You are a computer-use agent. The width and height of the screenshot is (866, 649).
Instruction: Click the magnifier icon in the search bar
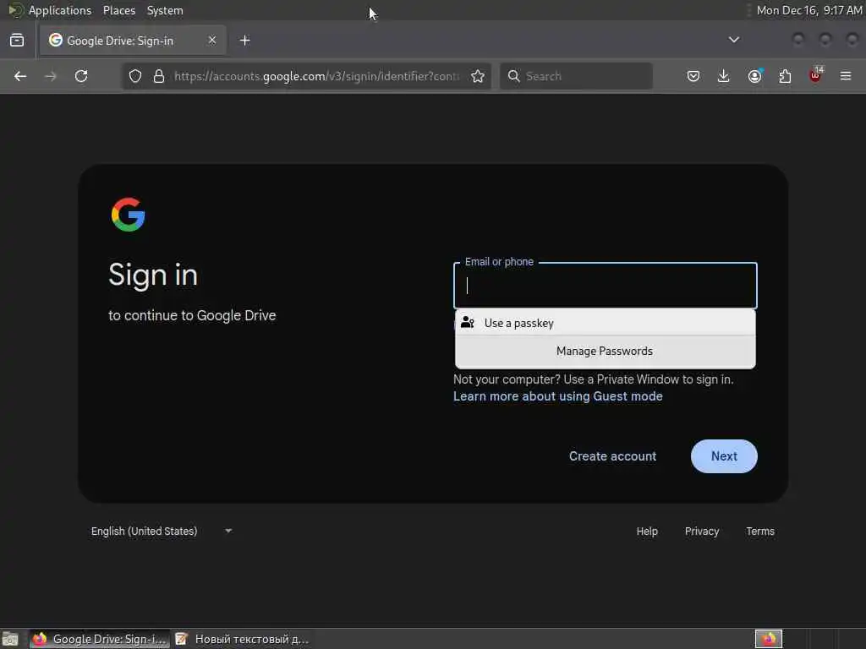(x=513, y=76)
